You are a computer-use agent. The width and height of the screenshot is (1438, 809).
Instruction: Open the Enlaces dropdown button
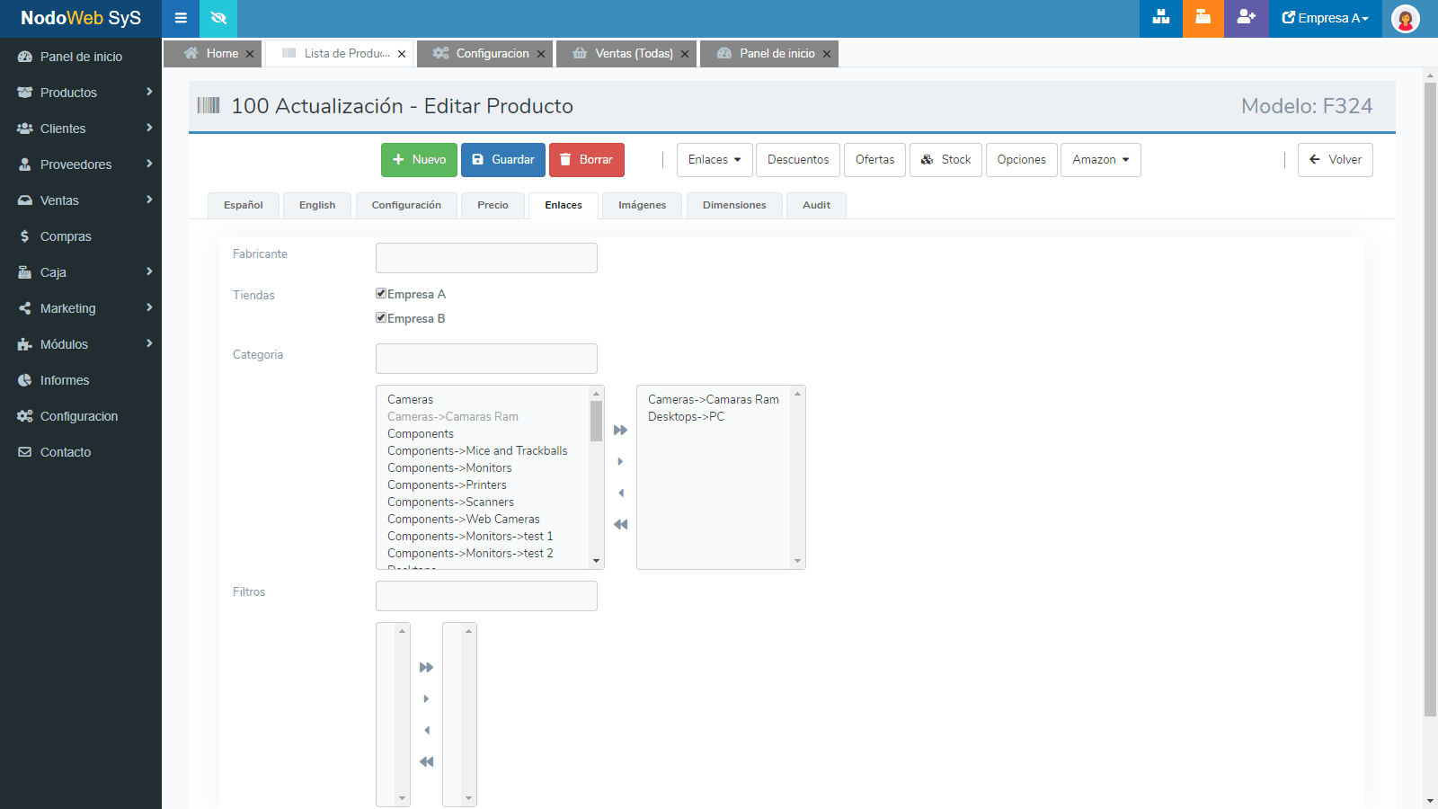(x=715, y=160)
